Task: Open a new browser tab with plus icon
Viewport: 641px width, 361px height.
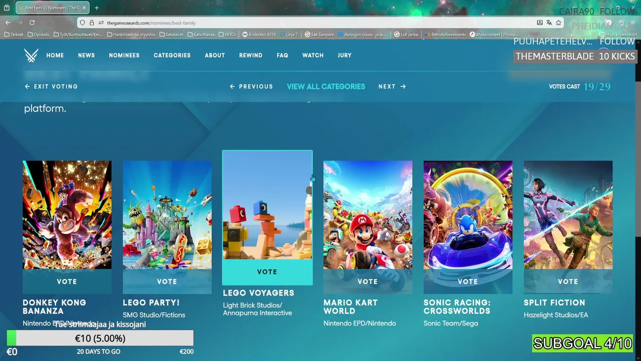Action: click(97, 8)
